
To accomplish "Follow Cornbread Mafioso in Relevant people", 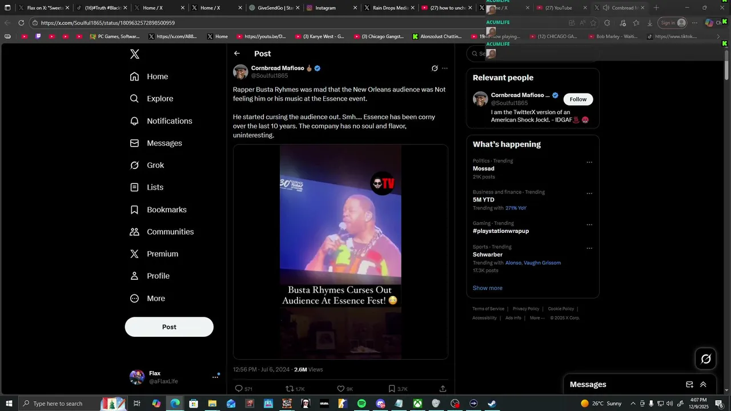I will point(578,99).
